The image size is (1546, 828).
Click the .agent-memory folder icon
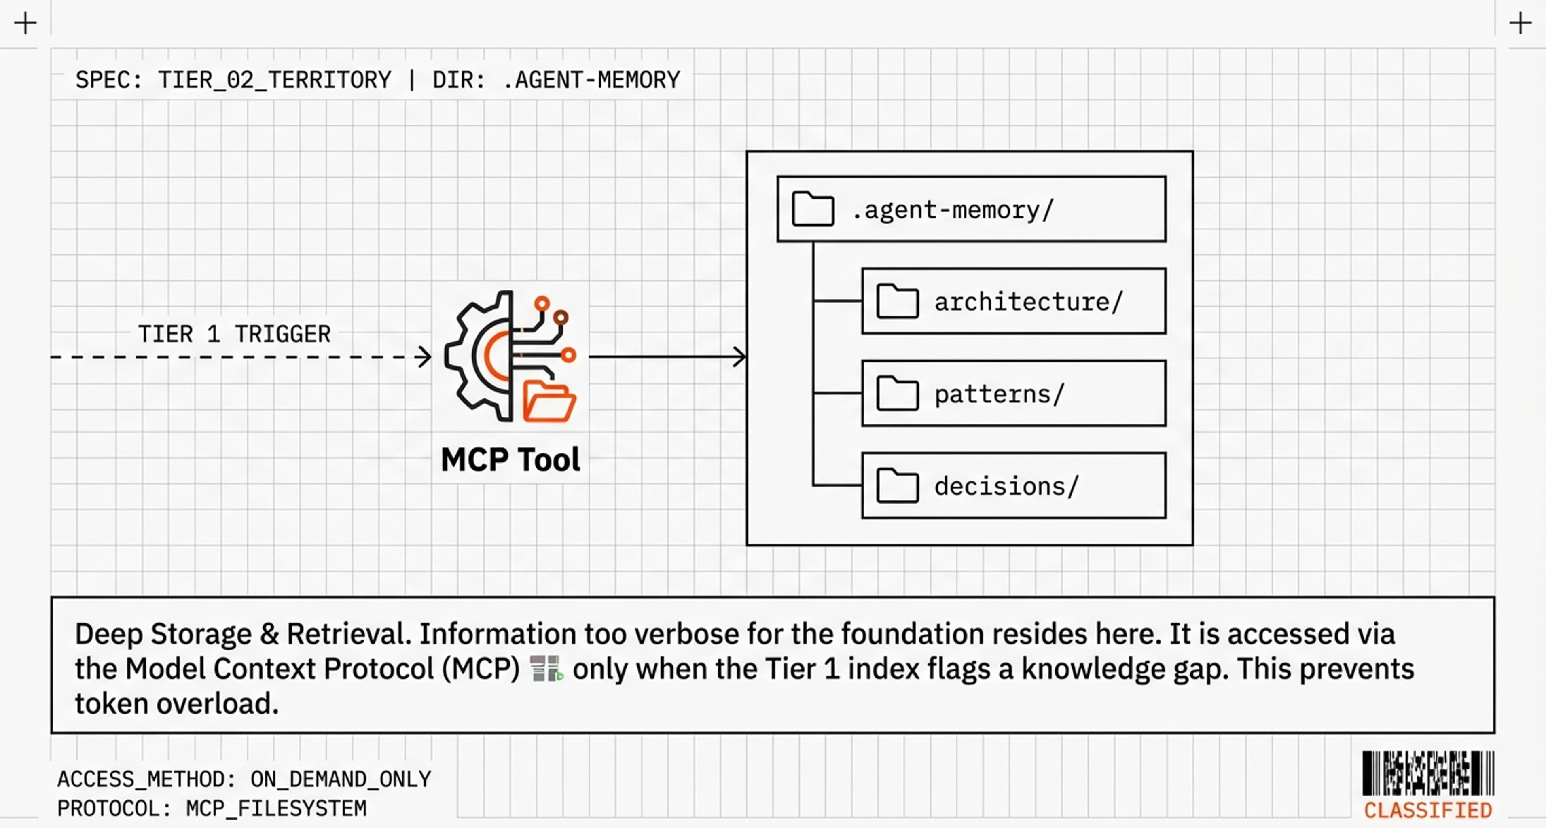point(813,210)
